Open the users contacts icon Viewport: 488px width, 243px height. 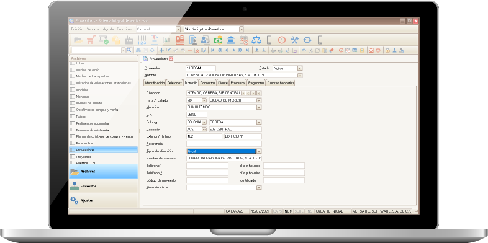point(206,40)
